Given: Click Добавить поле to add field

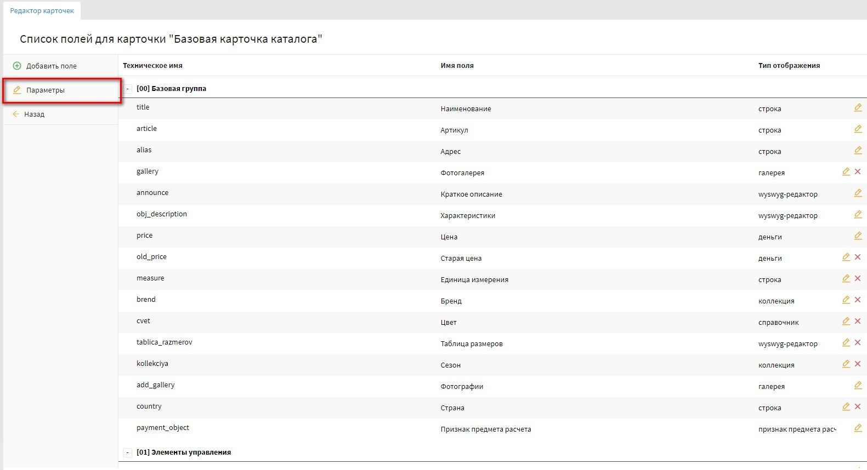Looking at the screenshot, I should (x=51, y=66).
